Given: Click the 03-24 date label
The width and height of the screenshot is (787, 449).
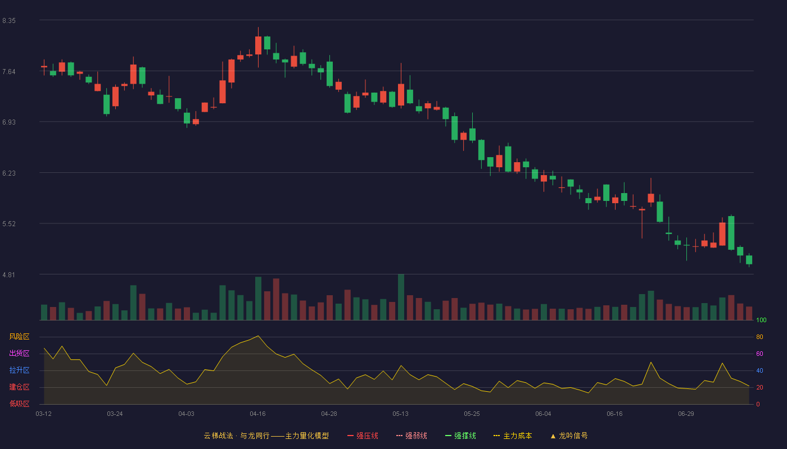Looking at the screenshot, I should click(x=115, y=414).
